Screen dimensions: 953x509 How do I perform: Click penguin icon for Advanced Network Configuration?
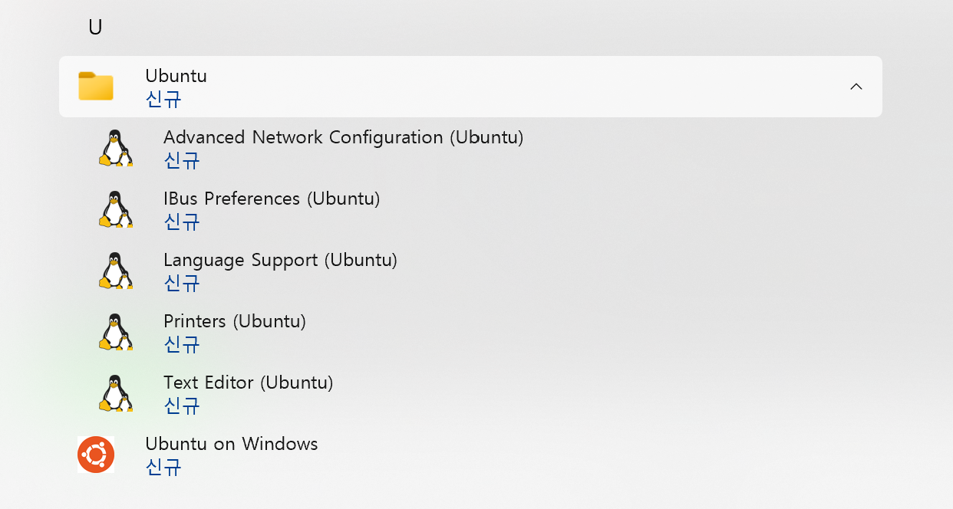115,148
